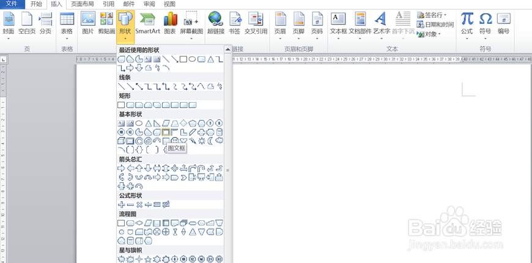Choose the minus sign in 公式形状
This screenshot has height=263, width=532.
(130, 204)
